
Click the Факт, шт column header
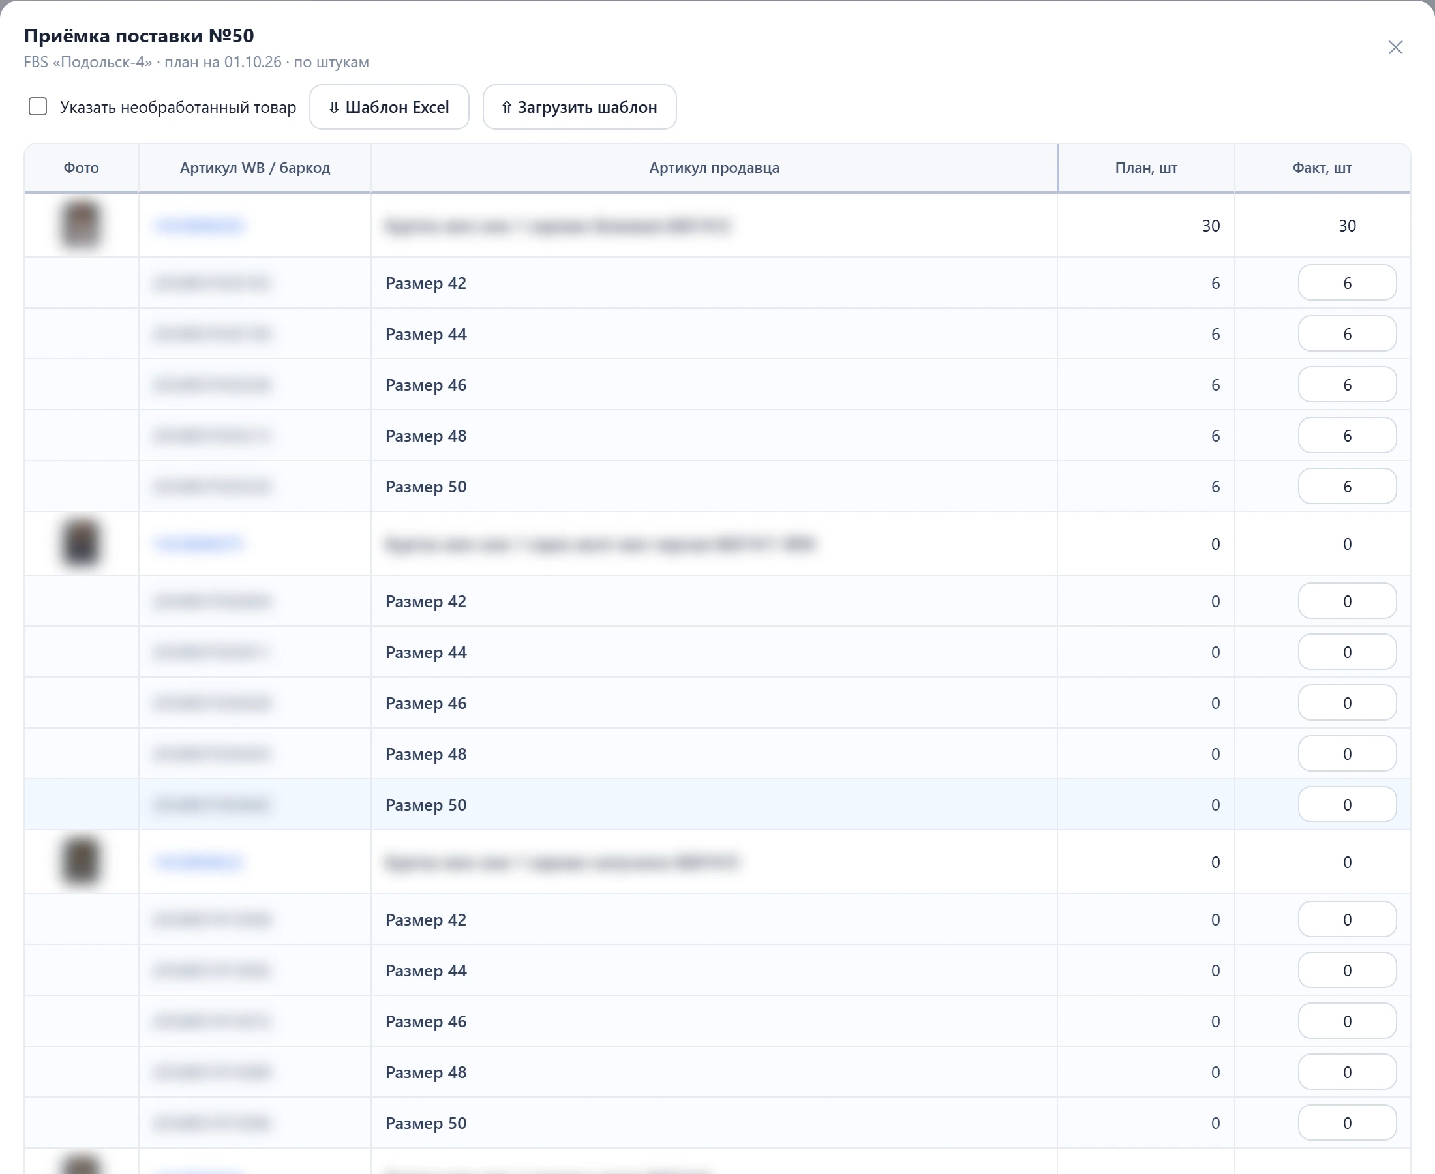pyautogui.click(x=1322, y=168)
